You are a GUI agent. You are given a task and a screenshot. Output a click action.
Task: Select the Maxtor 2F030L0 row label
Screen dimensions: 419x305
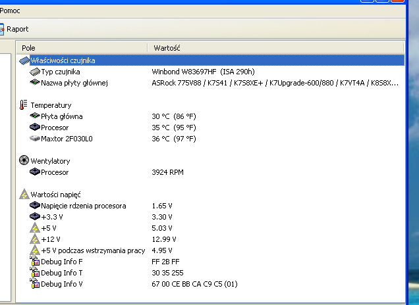67,139
